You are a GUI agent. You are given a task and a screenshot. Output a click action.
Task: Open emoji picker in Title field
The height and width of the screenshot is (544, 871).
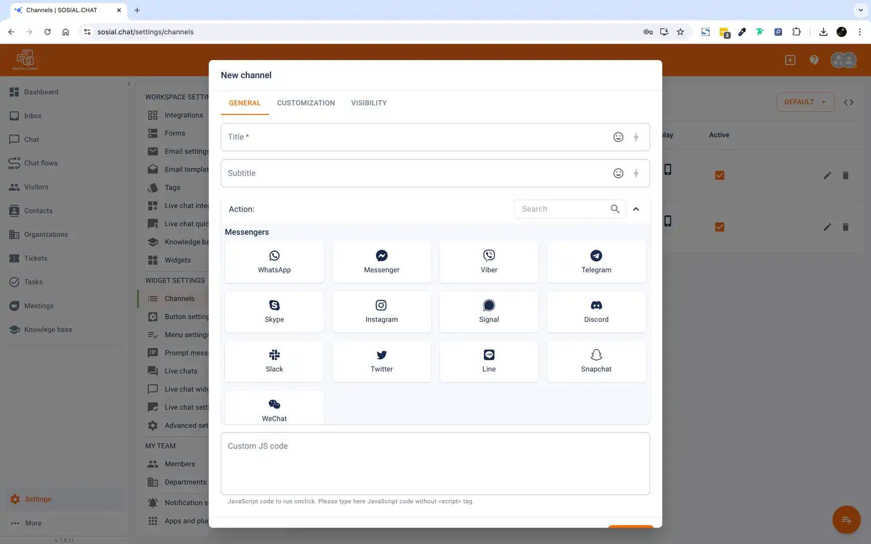click(x=618, y=137)
